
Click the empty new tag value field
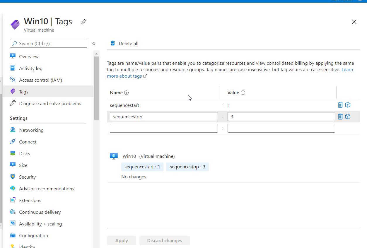[281, 128]
